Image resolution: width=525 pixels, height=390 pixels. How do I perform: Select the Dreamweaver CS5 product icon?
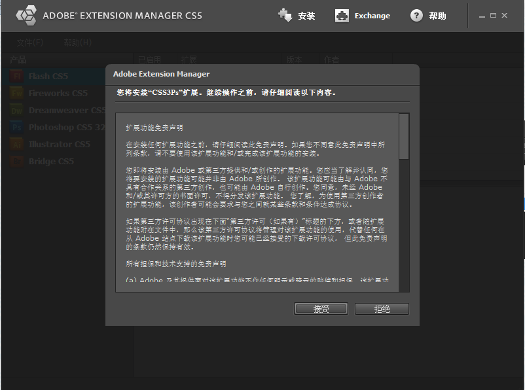17,111
